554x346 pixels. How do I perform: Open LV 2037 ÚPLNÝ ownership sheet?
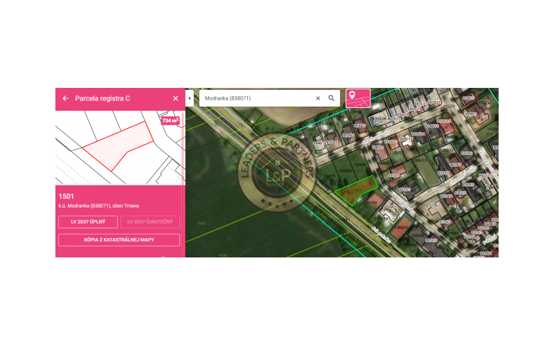pyautogui.click(x=88, y=222)
